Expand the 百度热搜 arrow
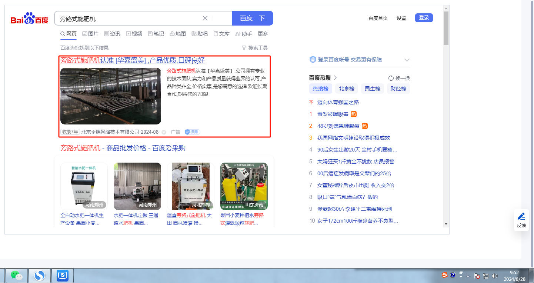 tap(336, 78)
